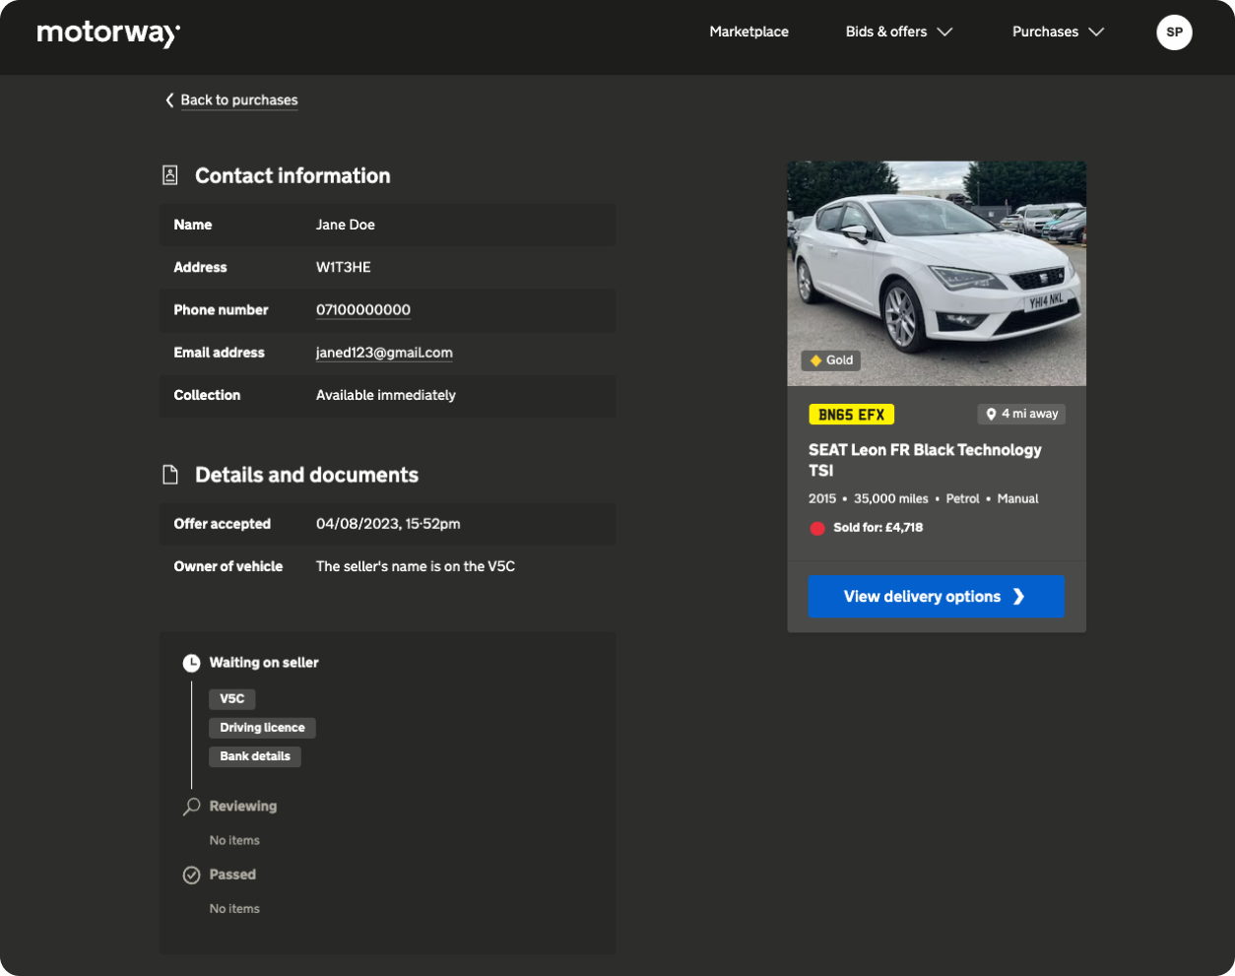Open the SEAT Leon car photo
The image size is (1235, 976).
[x=937, y=273]
